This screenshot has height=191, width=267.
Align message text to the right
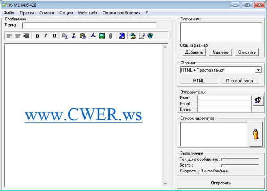pyautogui.click(x=26, y=36)
